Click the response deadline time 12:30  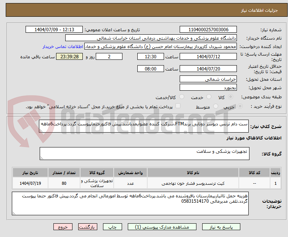(150, 56)
